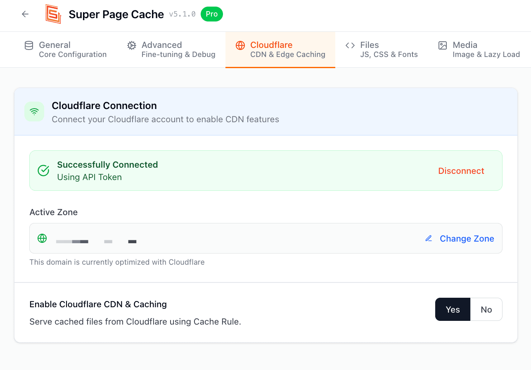Select the Cloudflare CDN & Edge Caching tab

[281, 50]
